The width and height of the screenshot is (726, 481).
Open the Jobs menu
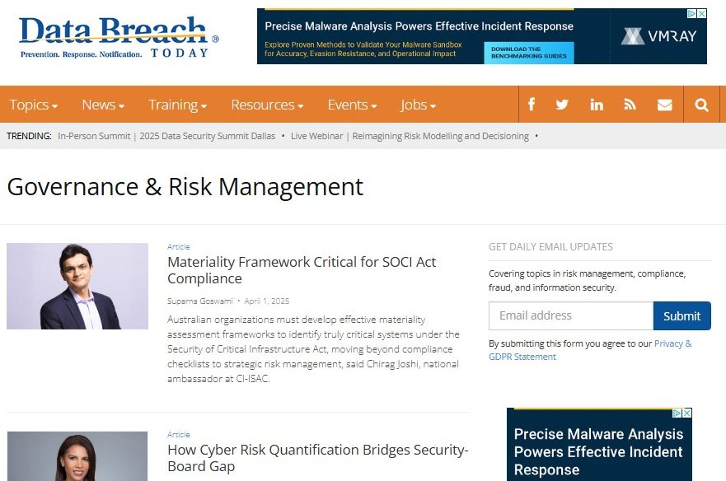(418, 105)
